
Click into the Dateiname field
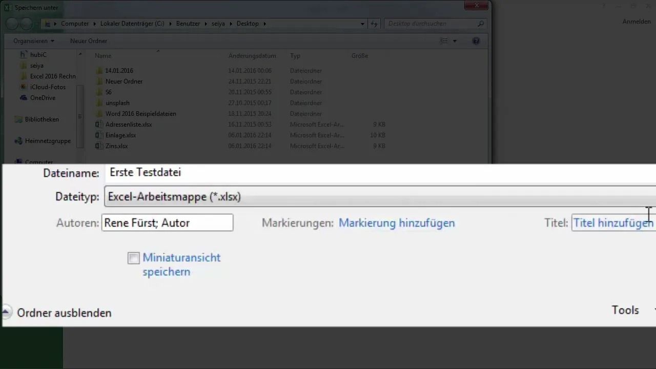coord(380,173)
